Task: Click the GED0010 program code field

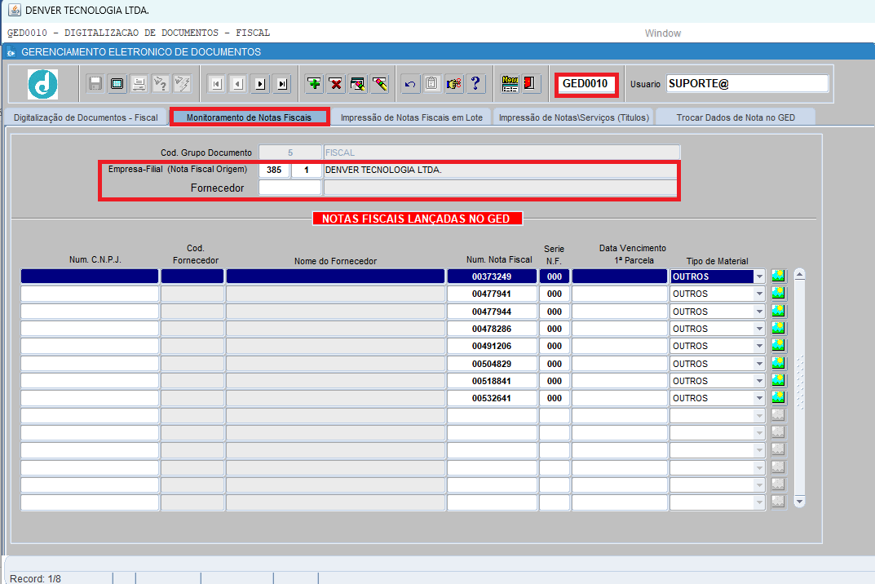Action: click(x=586, y=84)
